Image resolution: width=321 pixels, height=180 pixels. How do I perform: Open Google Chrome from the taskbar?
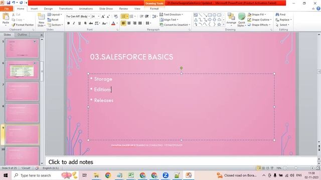coord(108,175)
